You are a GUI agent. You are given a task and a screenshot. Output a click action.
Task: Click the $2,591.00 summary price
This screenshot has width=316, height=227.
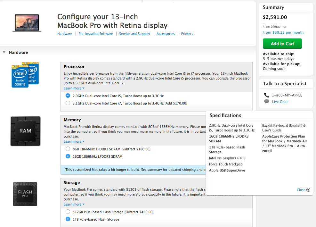275,17
